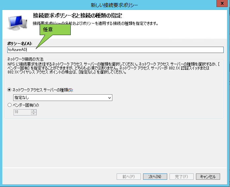
Task: Click the キャンセル button
Action: (x=208, y=176)
